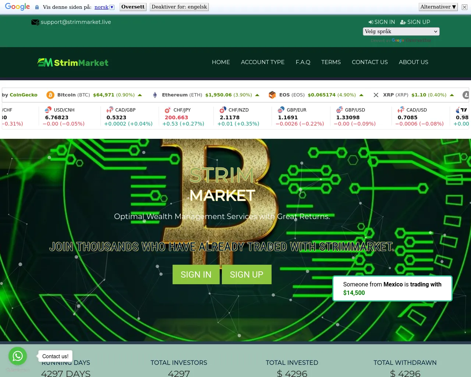
Task: Click the green SIGN IN hero button
Action: coord(196,275)
